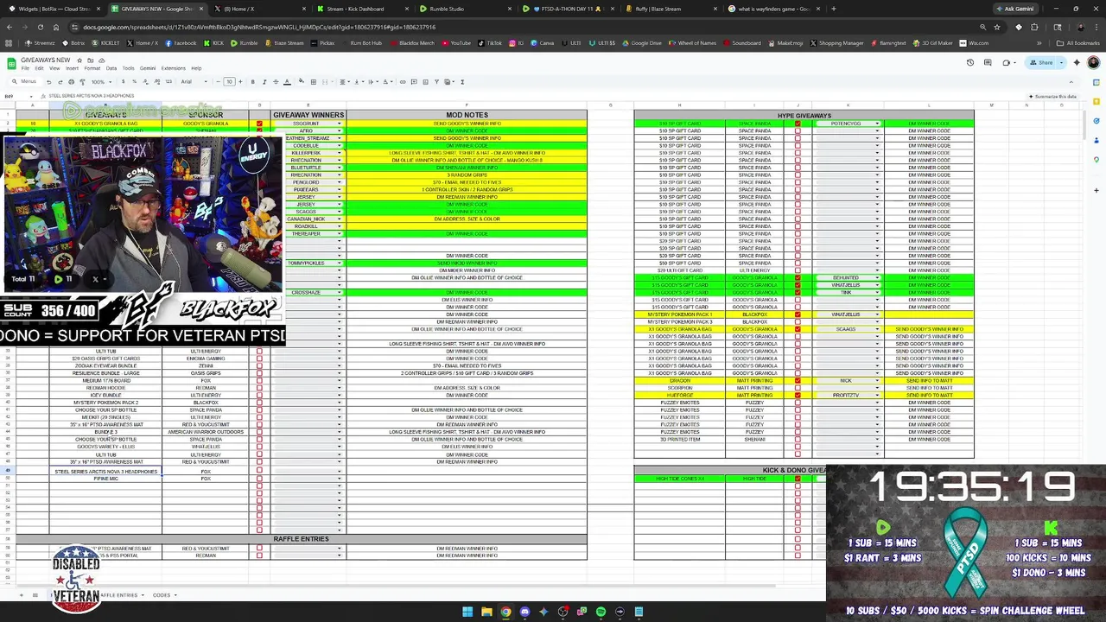Click the move-to-folder icon by title
The width and height of the screenshot is (1106, 622).
pyautogui.click(x=90, y=60)
